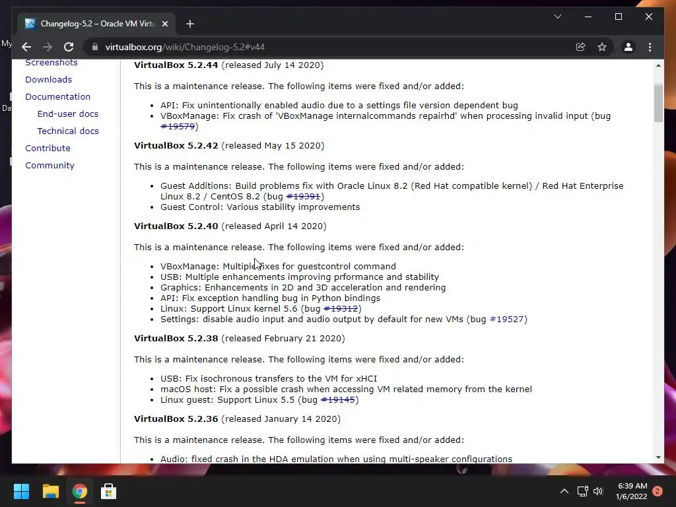Open a new browser tab
676x507 pixels.
pos(190,24)
